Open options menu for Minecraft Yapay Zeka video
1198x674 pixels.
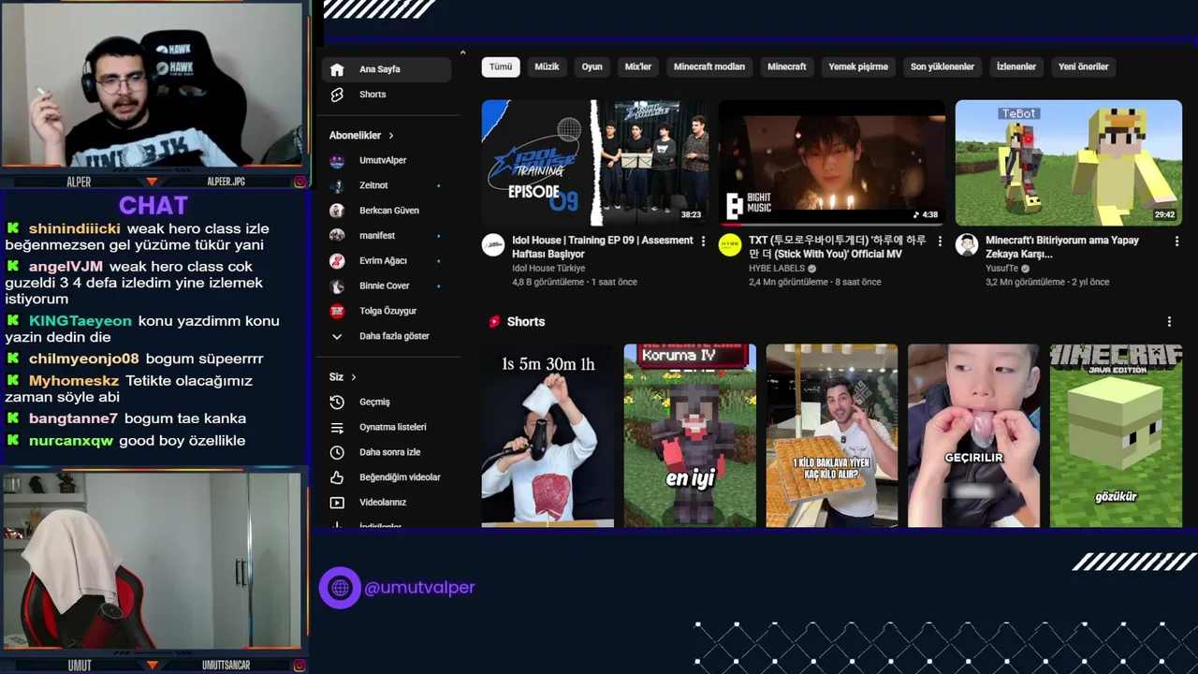(1176, 242)
